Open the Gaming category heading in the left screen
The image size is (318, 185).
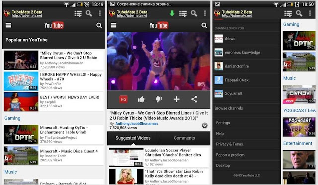point(12,118)
